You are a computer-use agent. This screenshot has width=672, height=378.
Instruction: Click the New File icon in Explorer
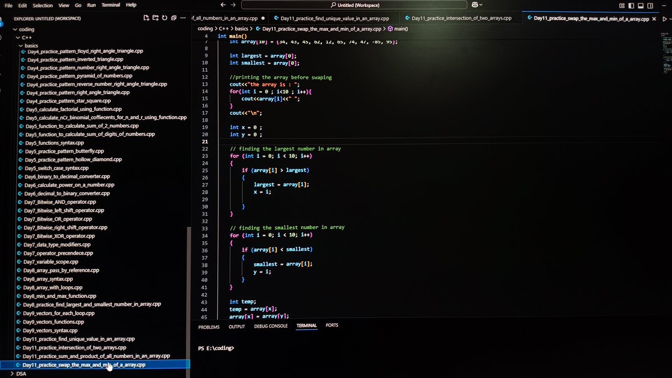(x=147, y=18)
